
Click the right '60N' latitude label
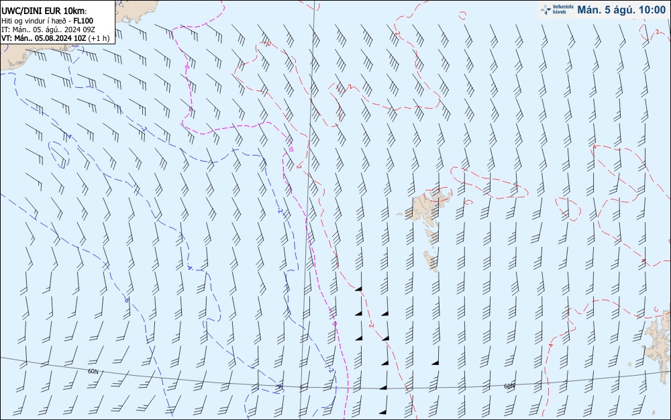click(509, 386)
